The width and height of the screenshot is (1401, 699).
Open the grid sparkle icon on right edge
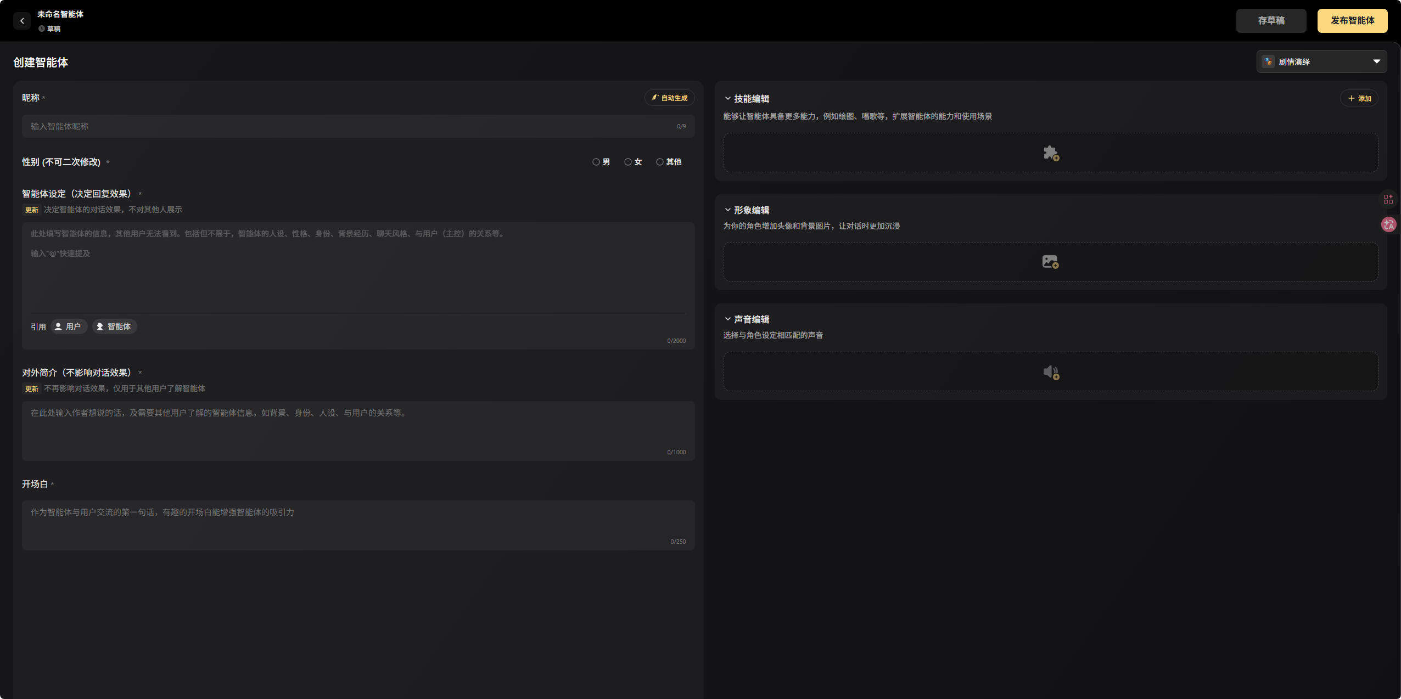tap(1388, 199)
